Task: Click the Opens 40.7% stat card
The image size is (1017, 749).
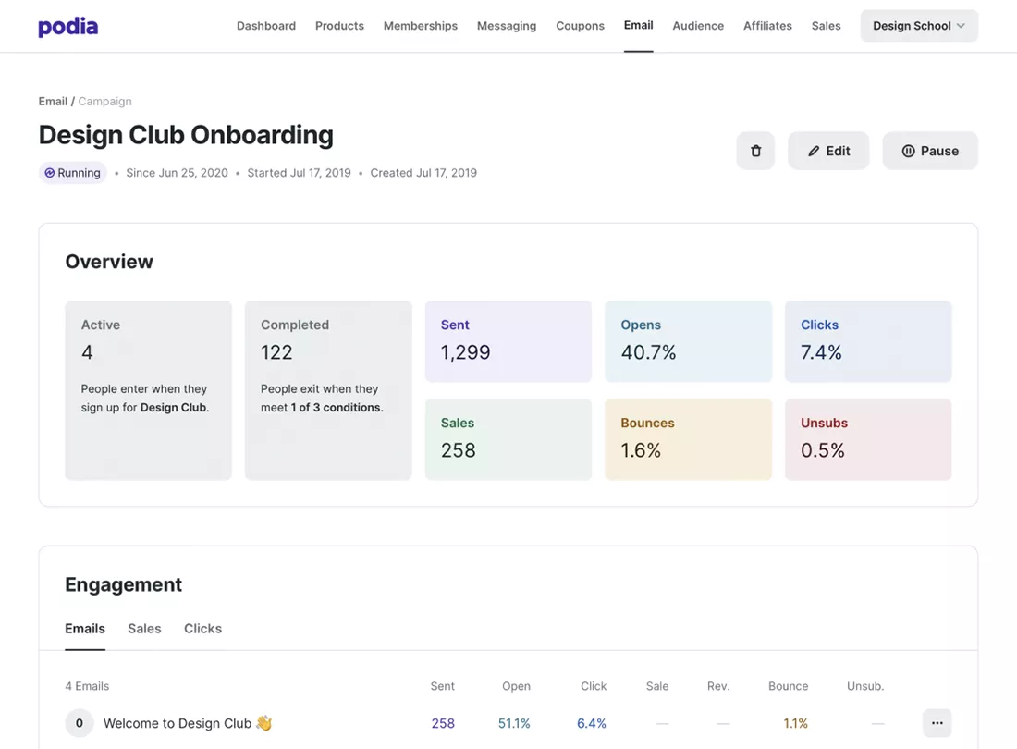Action: 688,340
